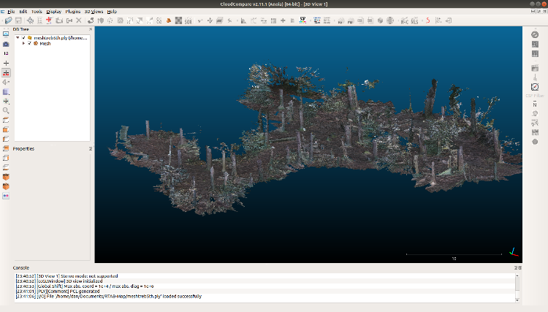Toggle the Mesh visibility checkbox
Viewport: 548px width, 312px height.
(x=29, y=43)
